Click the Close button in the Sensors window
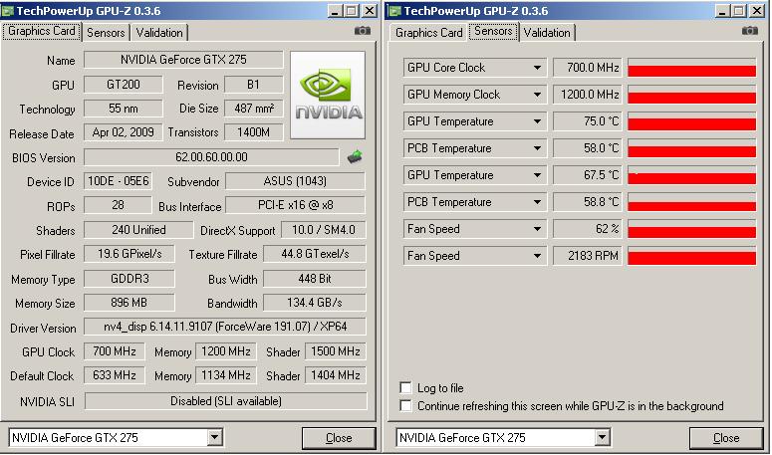 [726, 438]
